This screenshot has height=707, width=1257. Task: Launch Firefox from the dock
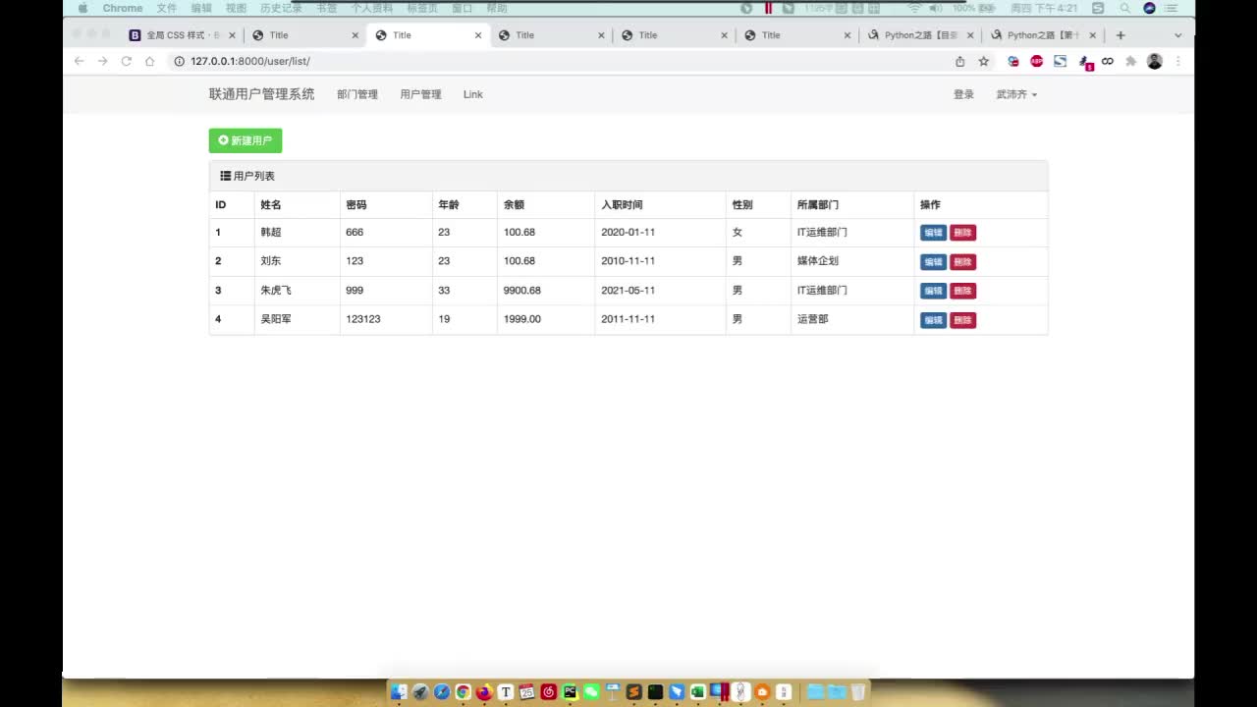pos(484,691)
